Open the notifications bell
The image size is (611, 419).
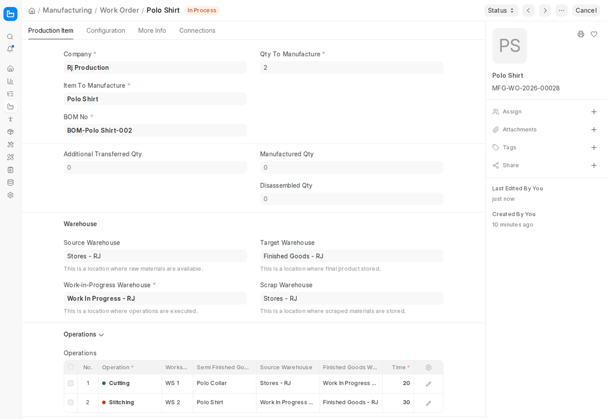pyautogui.click(x=10, y=49)
